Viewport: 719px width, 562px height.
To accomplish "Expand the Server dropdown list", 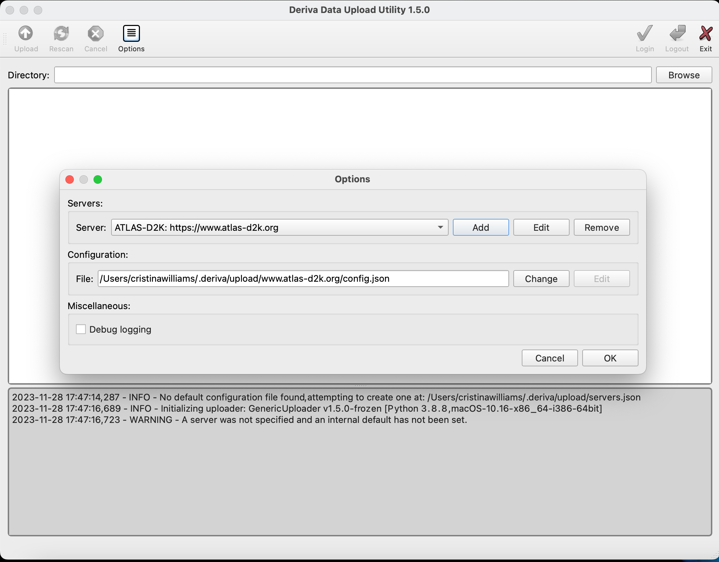I will (280, 227).
